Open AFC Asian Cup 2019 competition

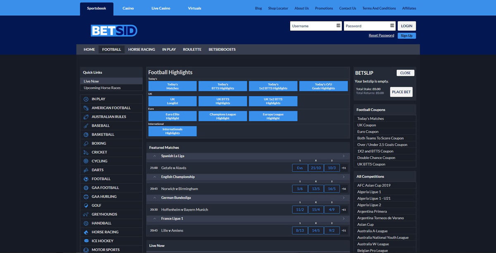(x=374, y=185)
